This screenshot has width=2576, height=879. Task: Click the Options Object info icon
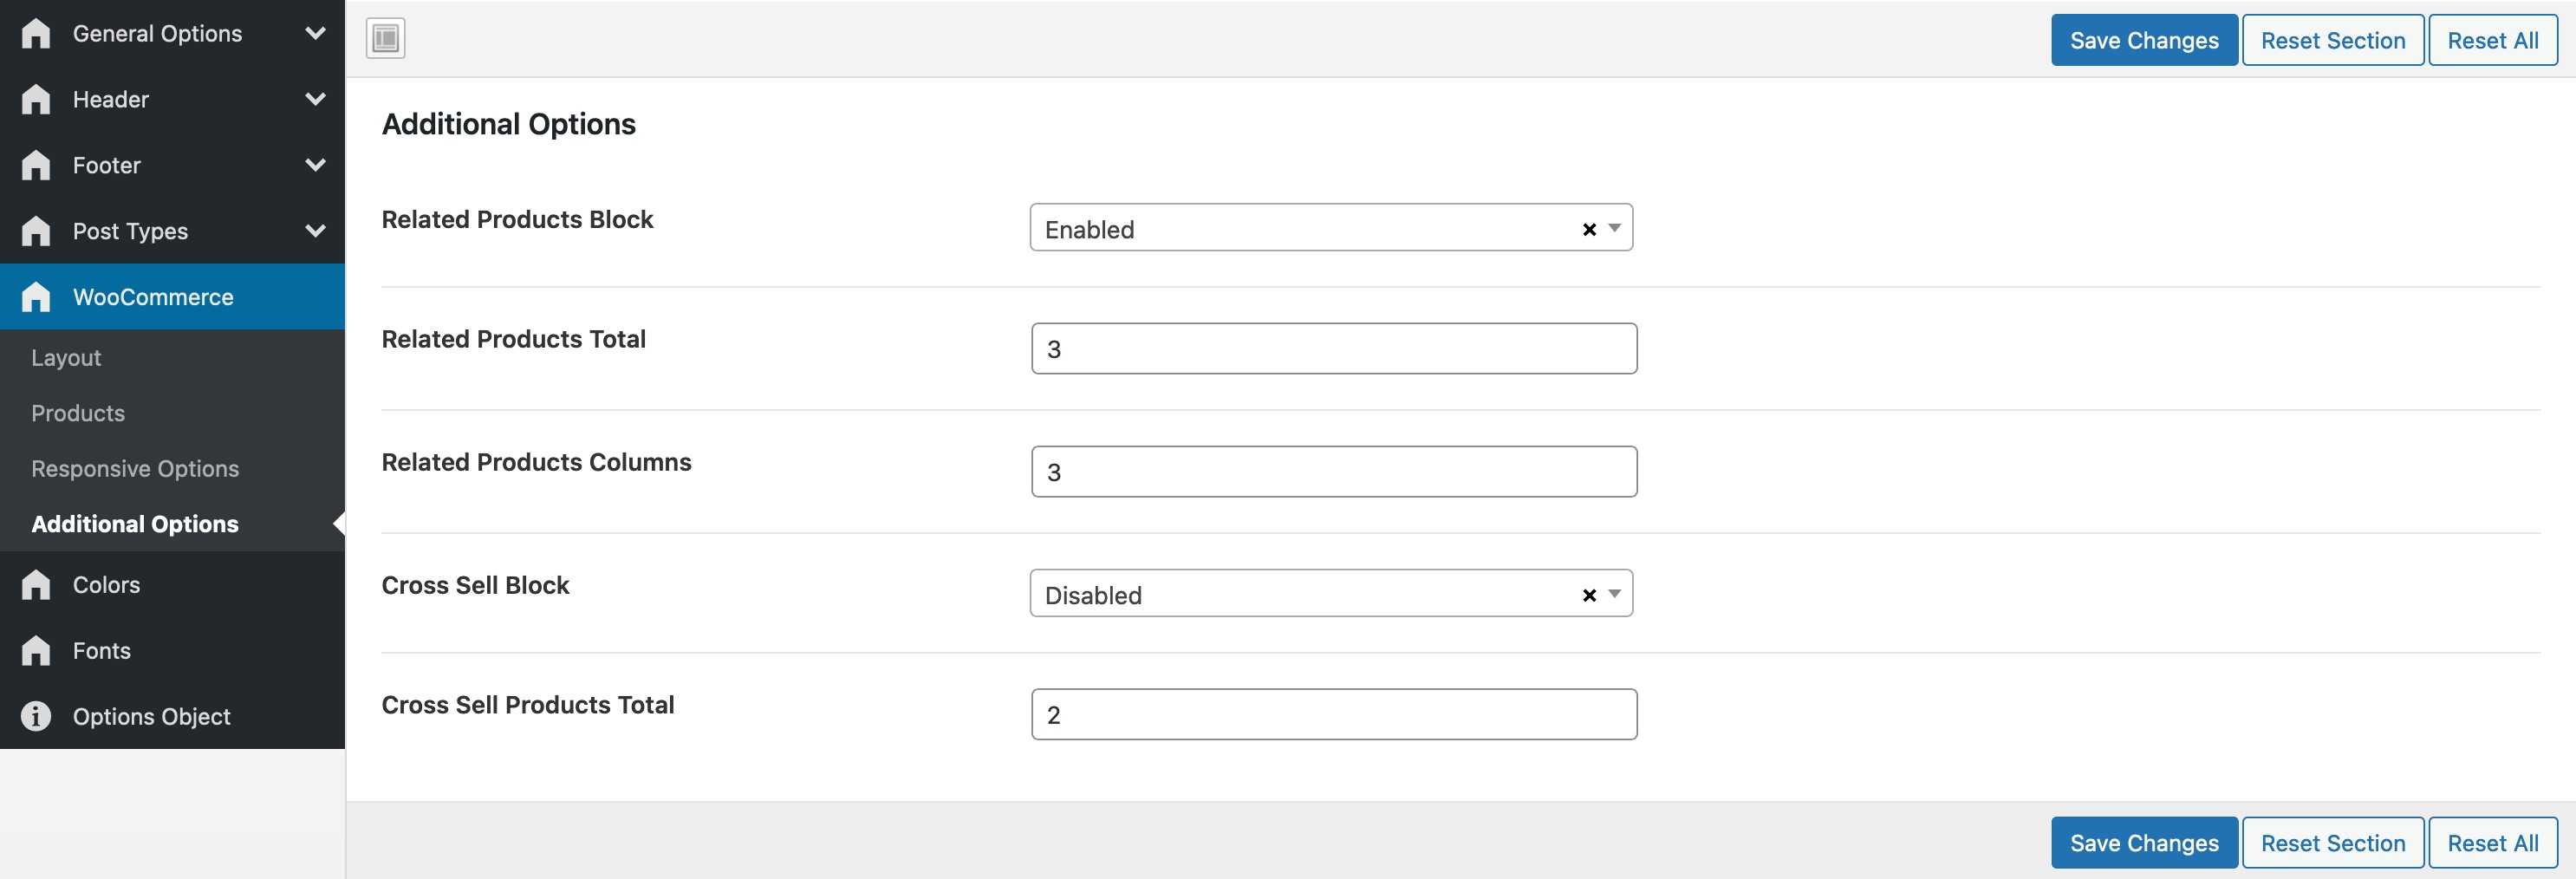[36, 717]
